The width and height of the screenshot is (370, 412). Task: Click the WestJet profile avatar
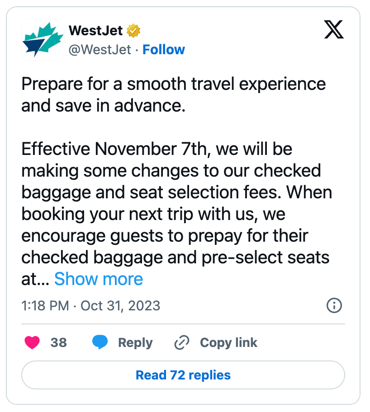(43, 40)
